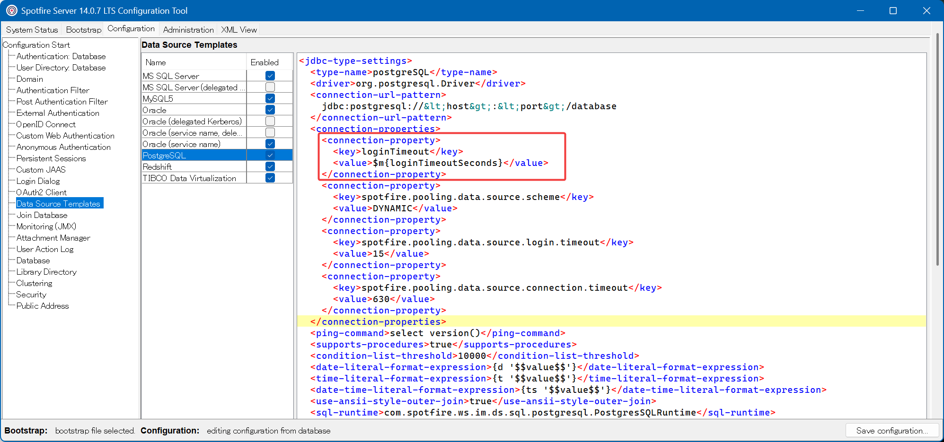Open External Authentication settings
The image size is (944, 442).
tap(58, 113)
